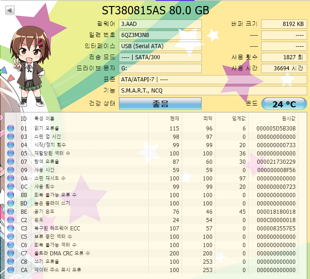The height and width of the screenshot is (279, 310).
Task: Click the 최악 column header
Action: click(x=208, y=118)
